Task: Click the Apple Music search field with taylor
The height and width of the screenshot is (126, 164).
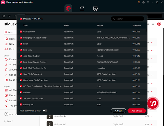Action: (10, 32)
